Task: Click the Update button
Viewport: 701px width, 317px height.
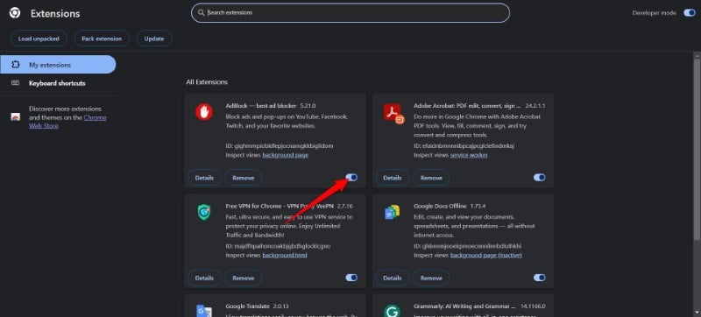Action: click(x=154, y=39)
